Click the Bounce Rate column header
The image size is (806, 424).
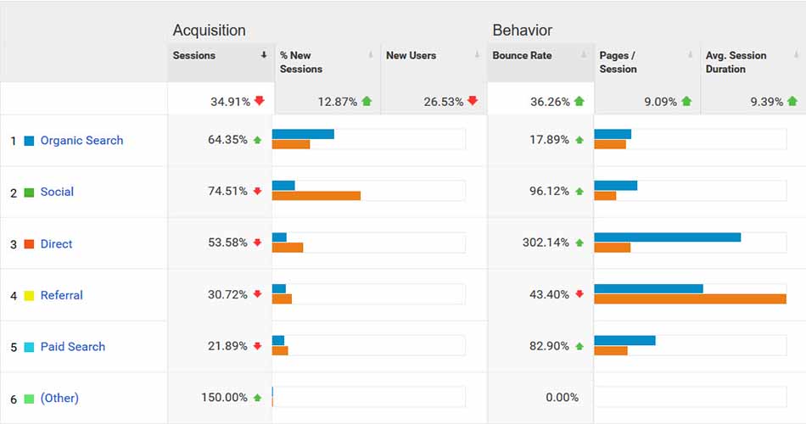[522, 56]
